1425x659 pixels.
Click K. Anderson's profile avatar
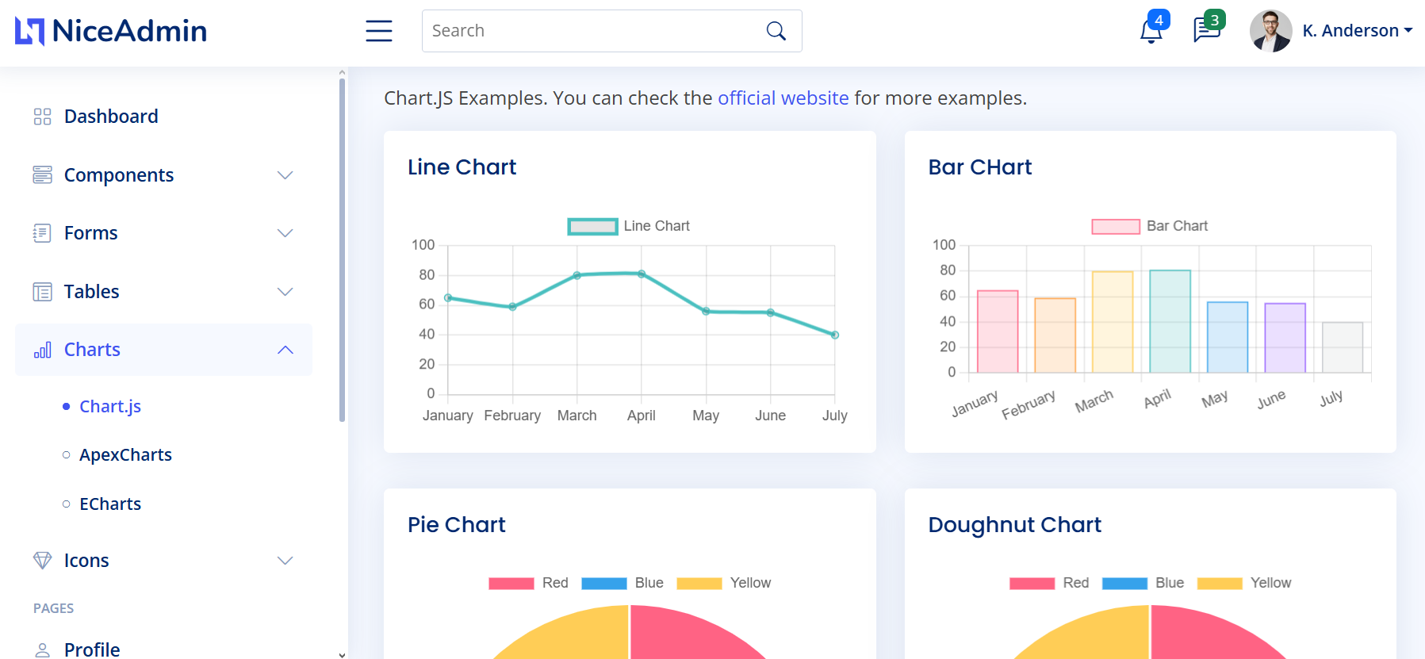[1270, 31]
